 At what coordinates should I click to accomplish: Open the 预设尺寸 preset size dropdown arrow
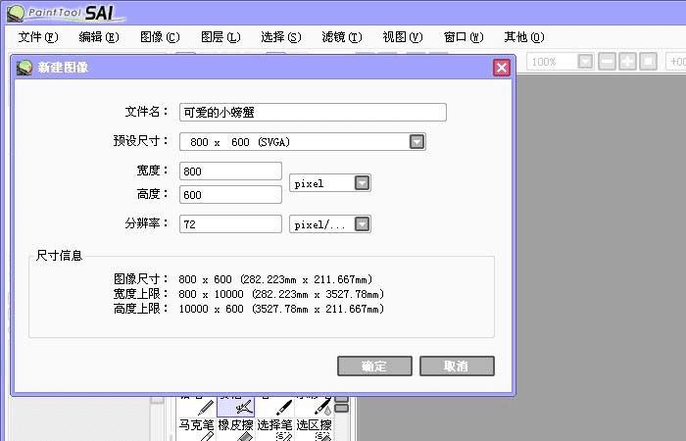click(416, 142)
